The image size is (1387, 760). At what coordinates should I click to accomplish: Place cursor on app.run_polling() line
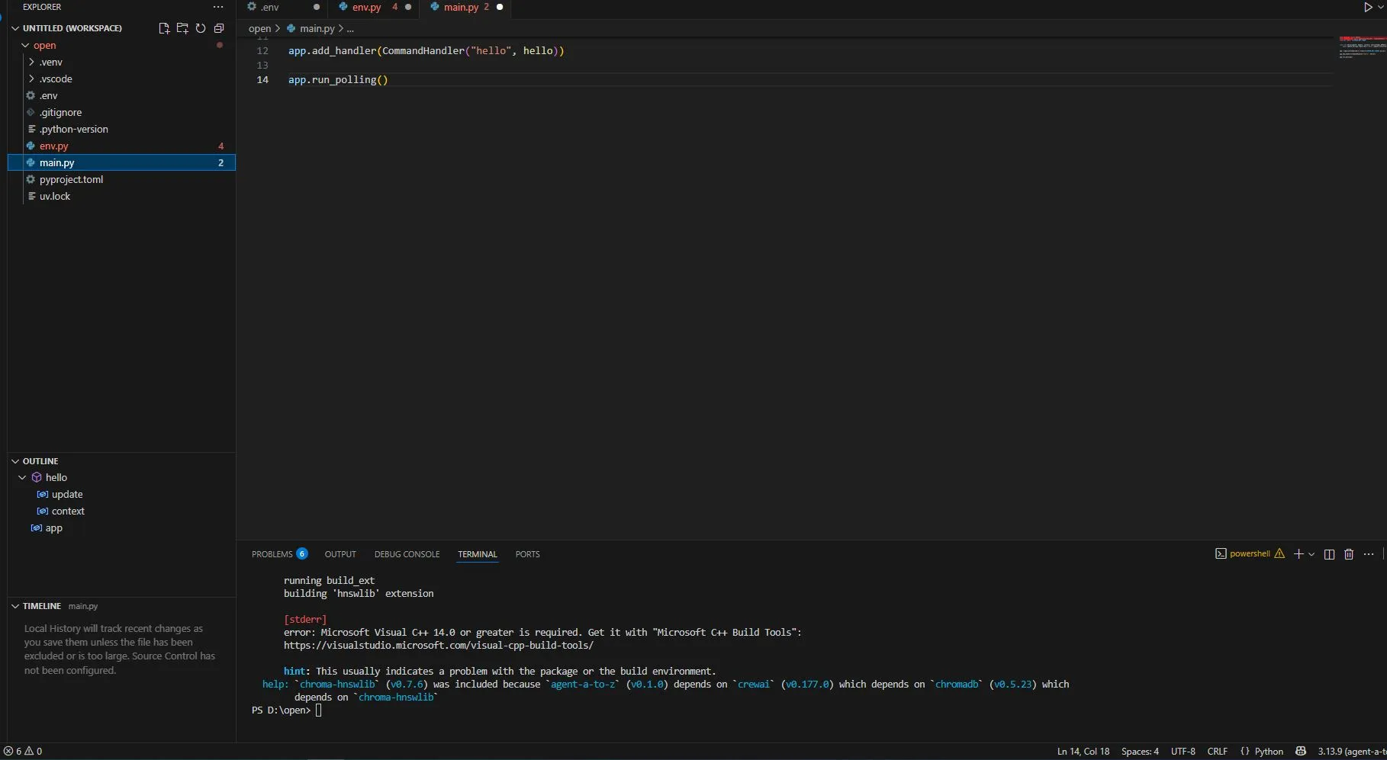(338, 80)
